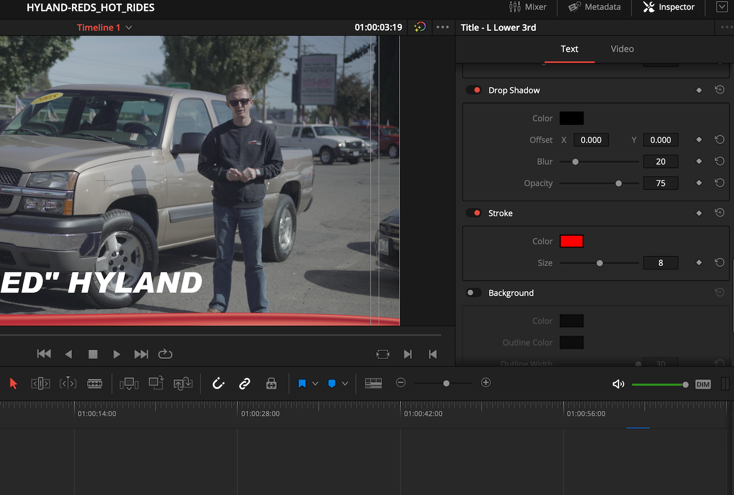Disable the Drop Shadow toggle
The width and height of the screenshot is (734, 495).
(x=474, y=90)
